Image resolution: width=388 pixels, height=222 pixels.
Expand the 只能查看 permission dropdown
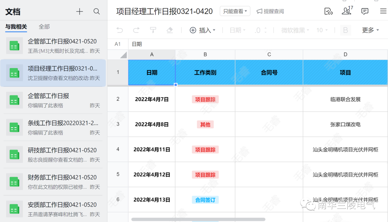[235, 11]
